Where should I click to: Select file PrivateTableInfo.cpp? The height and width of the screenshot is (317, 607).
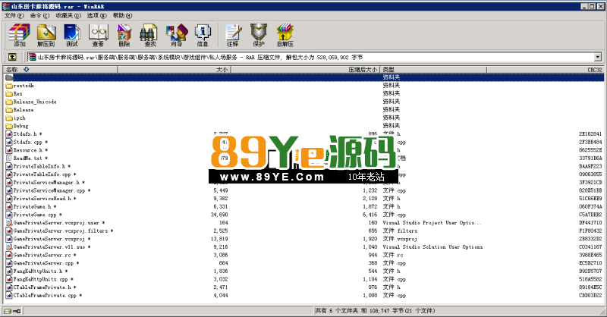pyautogui.click(x=42, y=174)
